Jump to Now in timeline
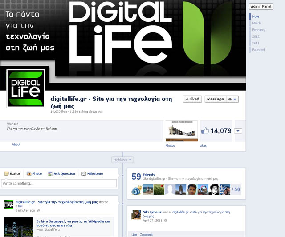Image resolution: width=285 pixels, height=237 pixels. tap(256, 16)
